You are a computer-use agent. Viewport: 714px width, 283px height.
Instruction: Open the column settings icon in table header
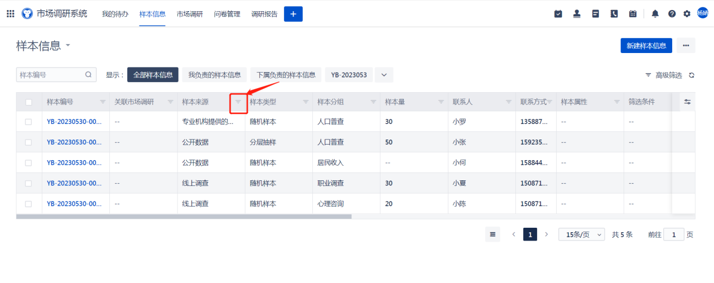point(688,102)
